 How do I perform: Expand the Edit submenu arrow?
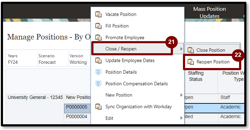pos(181,118)
